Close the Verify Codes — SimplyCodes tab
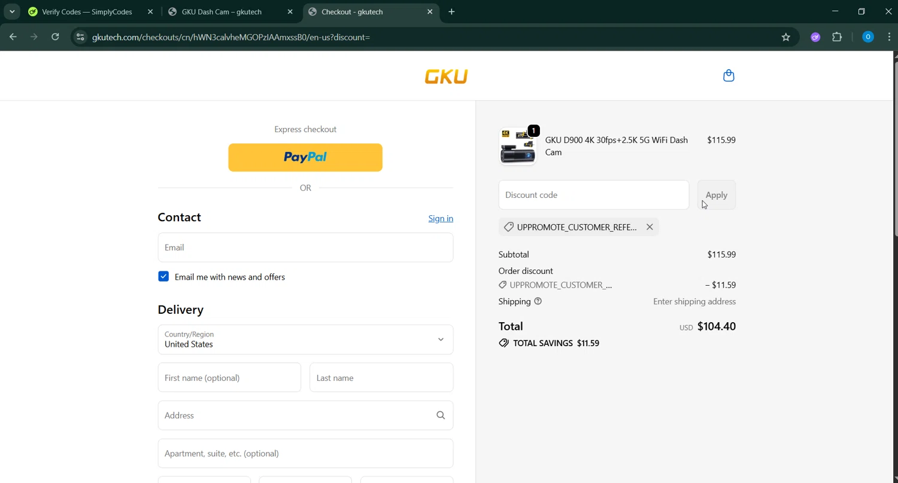This screenshot has height=483, width=898. 150,11
